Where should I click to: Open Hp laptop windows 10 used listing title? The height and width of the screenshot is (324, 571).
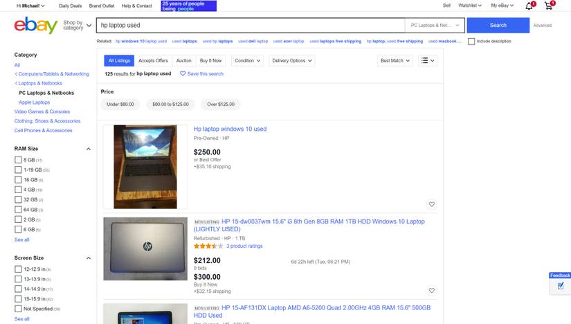point(230,129)
